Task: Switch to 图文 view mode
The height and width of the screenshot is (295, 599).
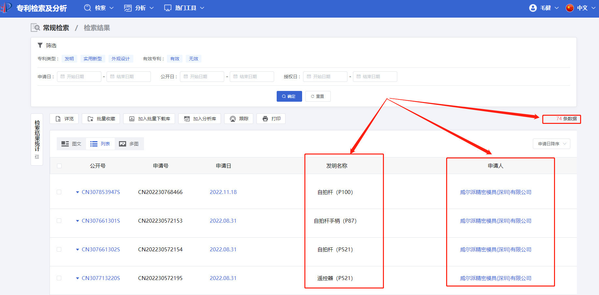Action: click(x=71, y=144)
